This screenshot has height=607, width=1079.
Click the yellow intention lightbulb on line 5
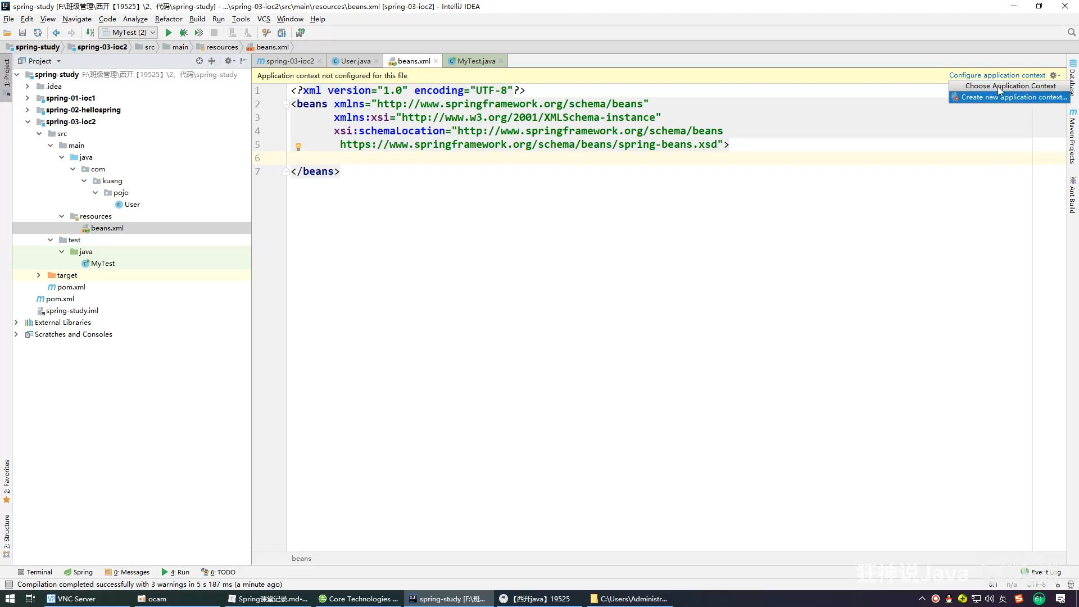[298, 147]
